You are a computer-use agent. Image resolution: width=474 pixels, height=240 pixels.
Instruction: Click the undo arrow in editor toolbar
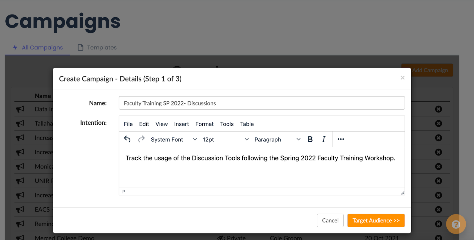tap(127, 139)
